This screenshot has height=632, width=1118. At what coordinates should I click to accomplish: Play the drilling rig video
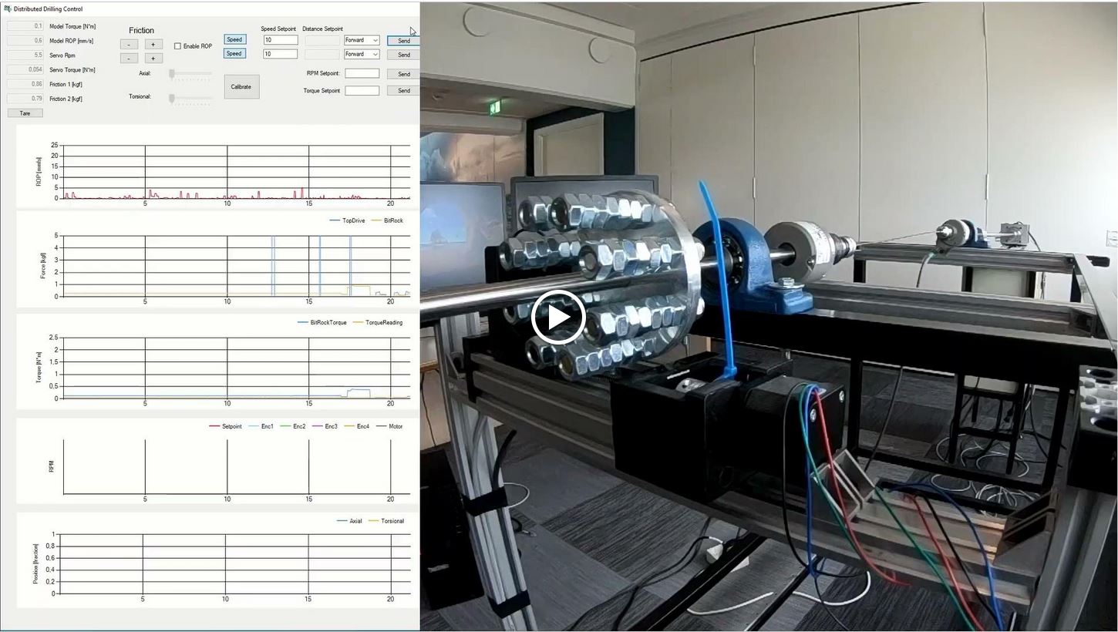(558, 317)
